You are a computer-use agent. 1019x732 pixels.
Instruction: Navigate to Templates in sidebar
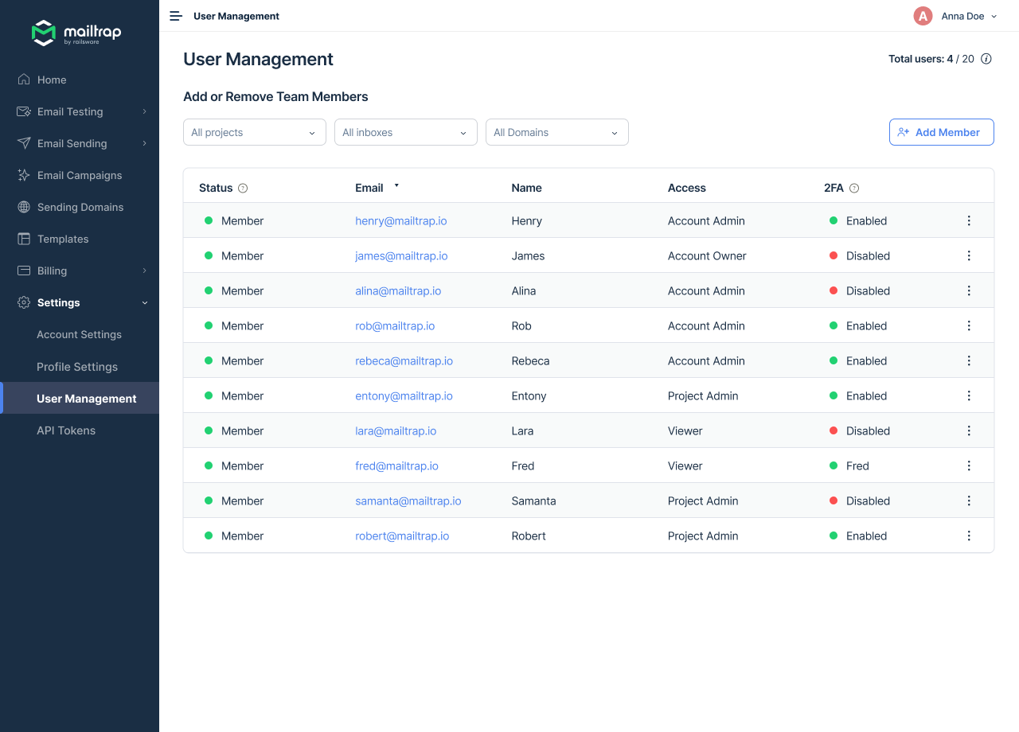tap(63, 239)
